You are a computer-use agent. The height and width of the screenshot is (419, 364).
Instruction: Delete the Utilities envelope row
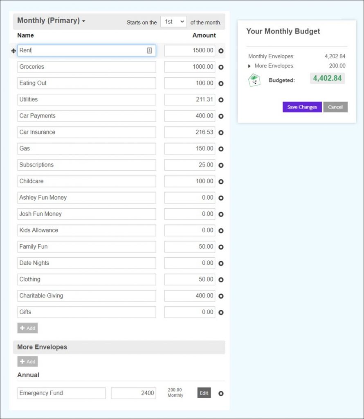pyautogui.click(x=221, y=100)
